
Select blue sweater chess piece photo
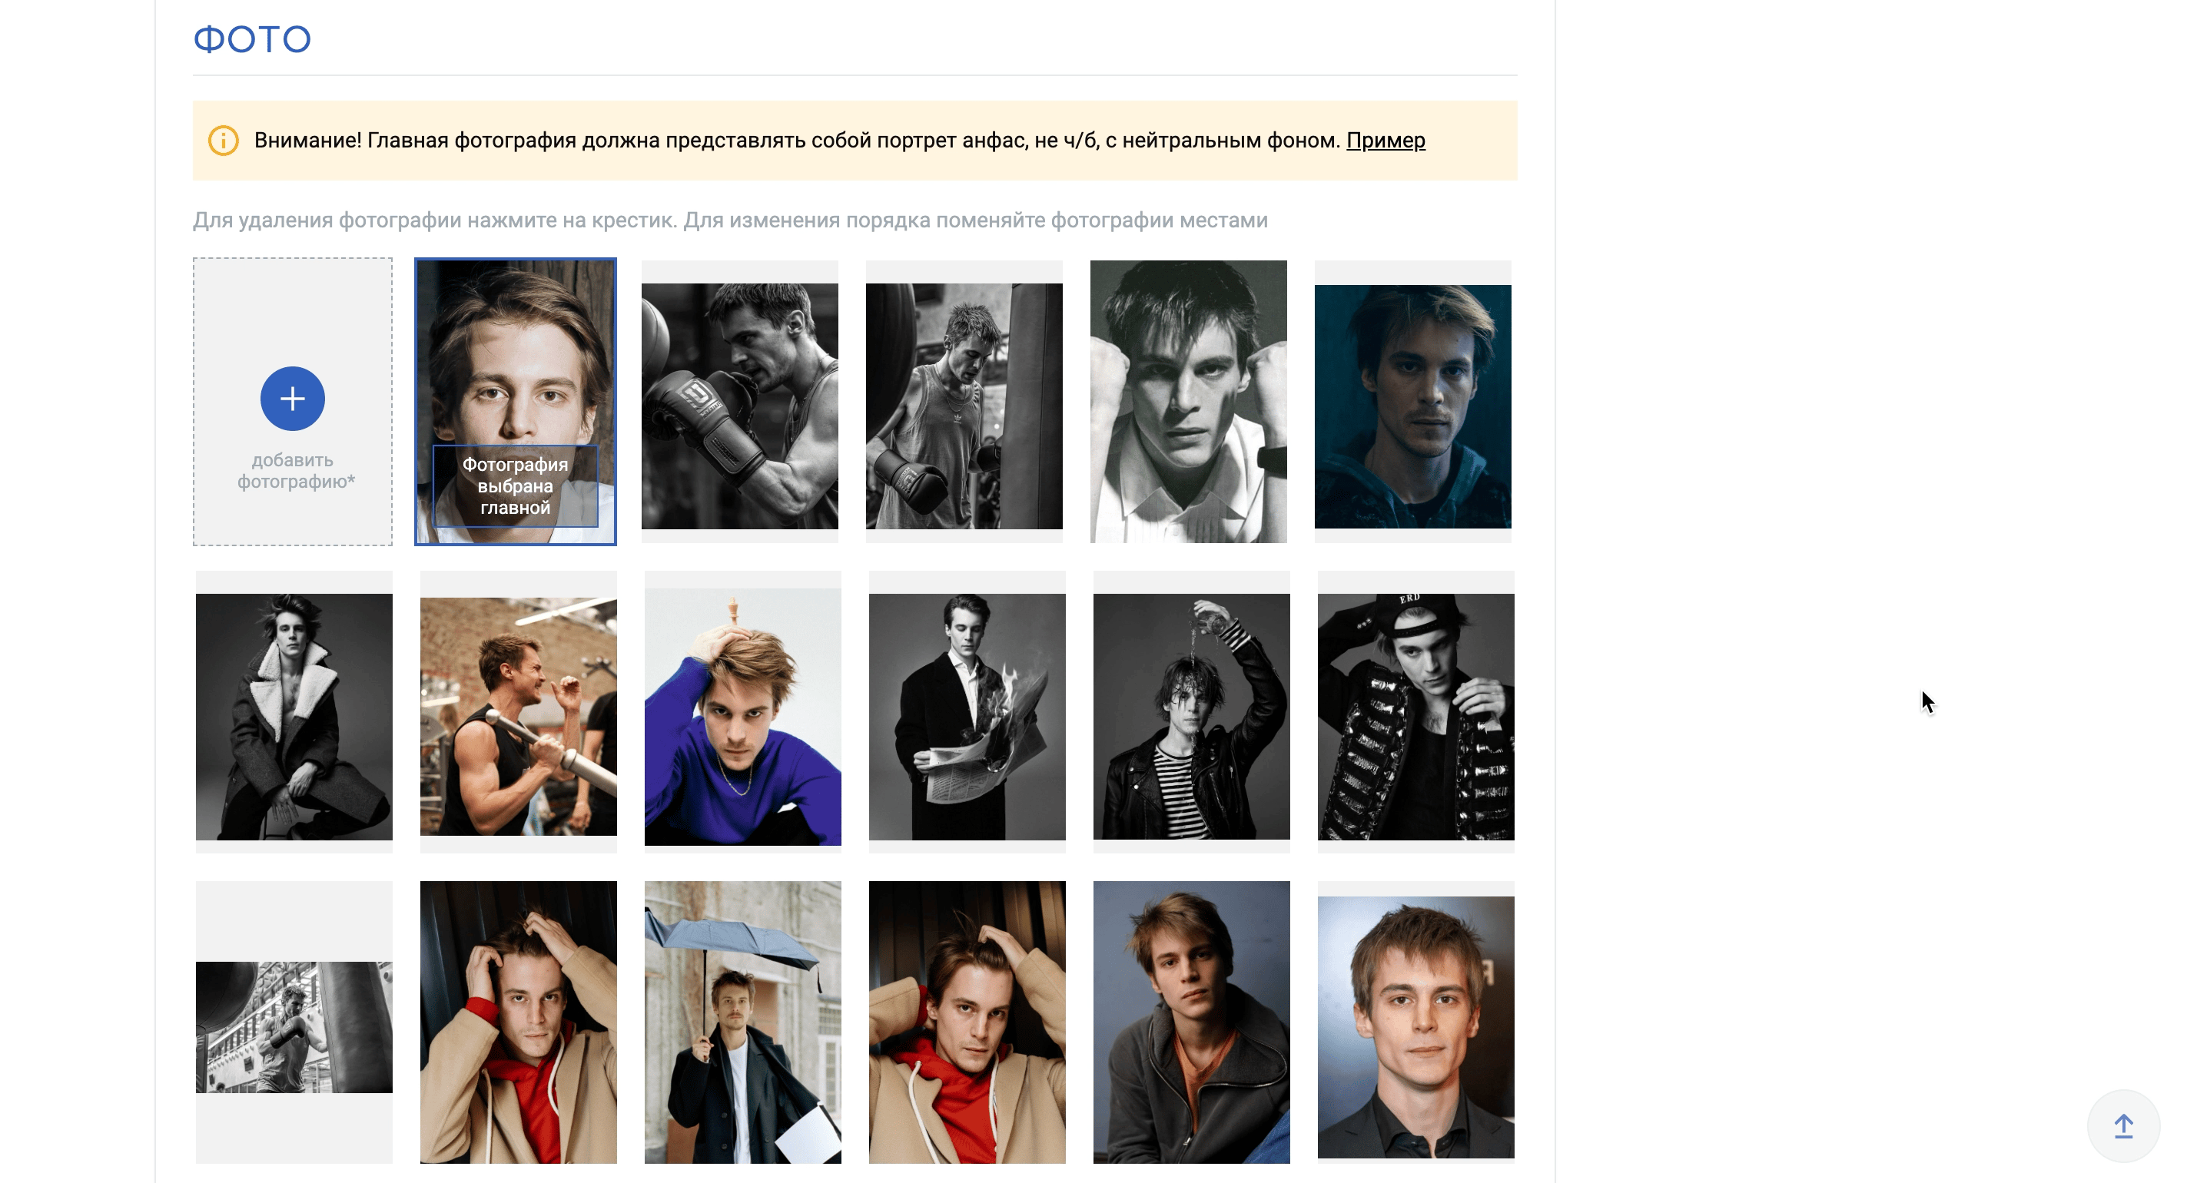click(x=743, y=716)
